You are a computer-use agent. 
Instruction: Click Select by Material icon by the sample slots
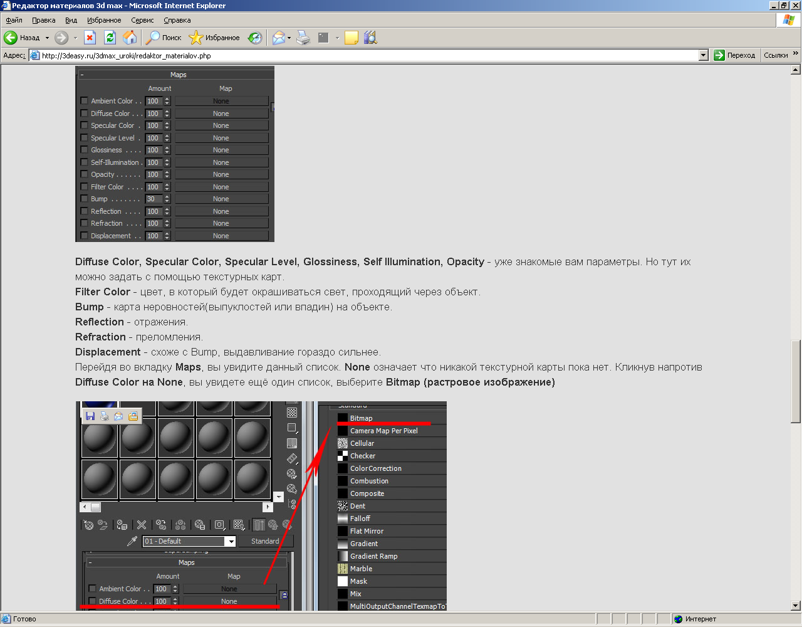click(292, 488)
